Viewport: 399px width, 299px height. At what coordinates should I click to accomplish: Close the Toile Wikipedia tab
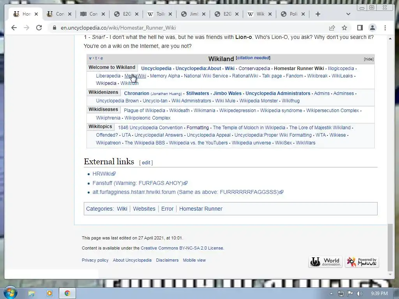(170, 14)
